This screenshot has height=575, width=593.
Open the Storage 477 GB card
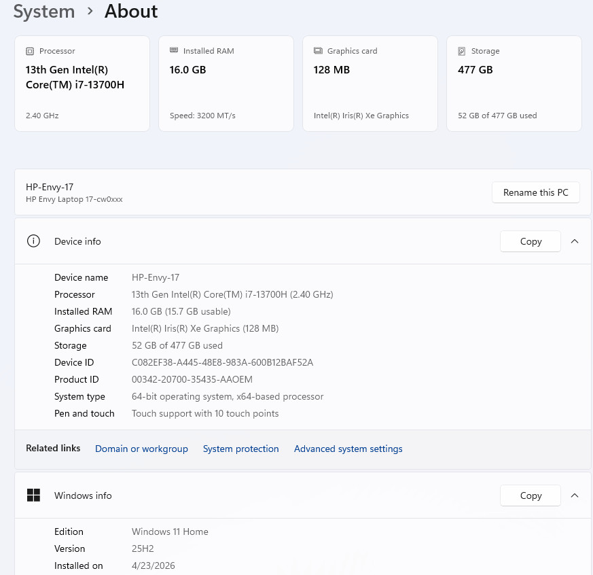click(x=514, y=84)
